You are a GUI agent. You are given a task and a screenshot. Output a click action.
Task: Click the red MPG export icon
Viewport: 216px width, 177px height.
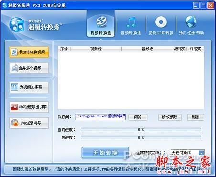coord(14,107)
